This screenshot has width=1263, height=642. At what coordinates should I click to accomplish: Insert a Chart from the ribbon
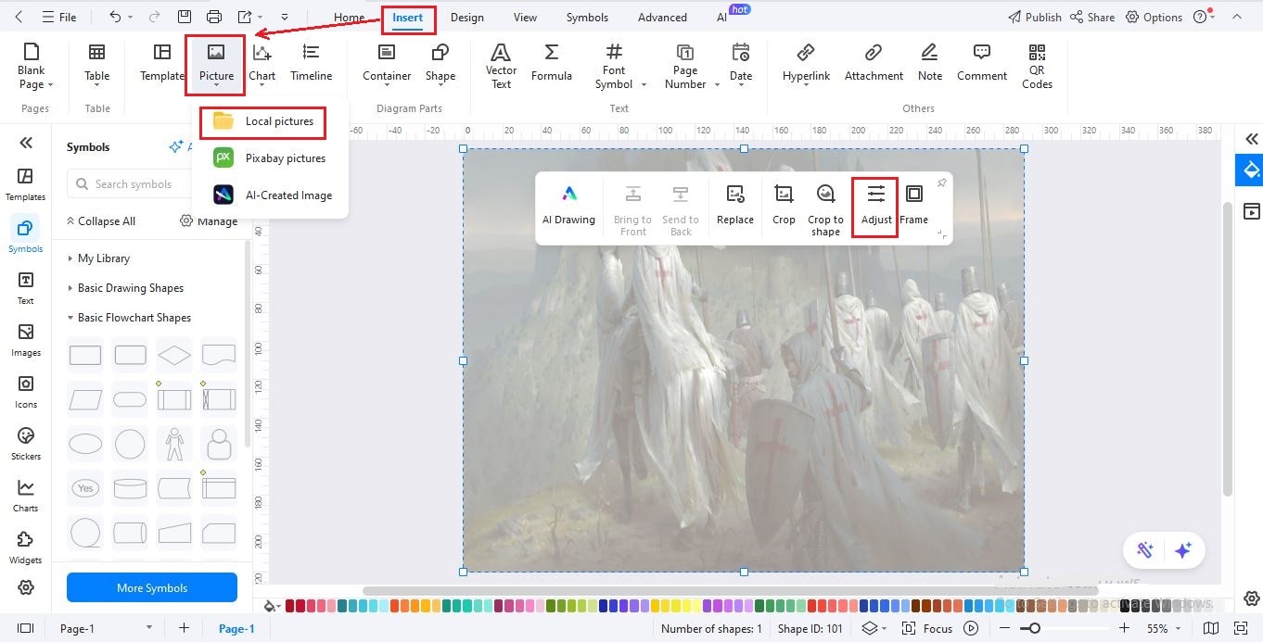(262, 66)
